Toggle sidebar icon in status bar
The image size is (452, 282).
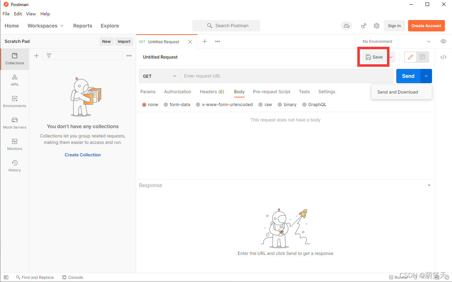click(x=6, y=277)
